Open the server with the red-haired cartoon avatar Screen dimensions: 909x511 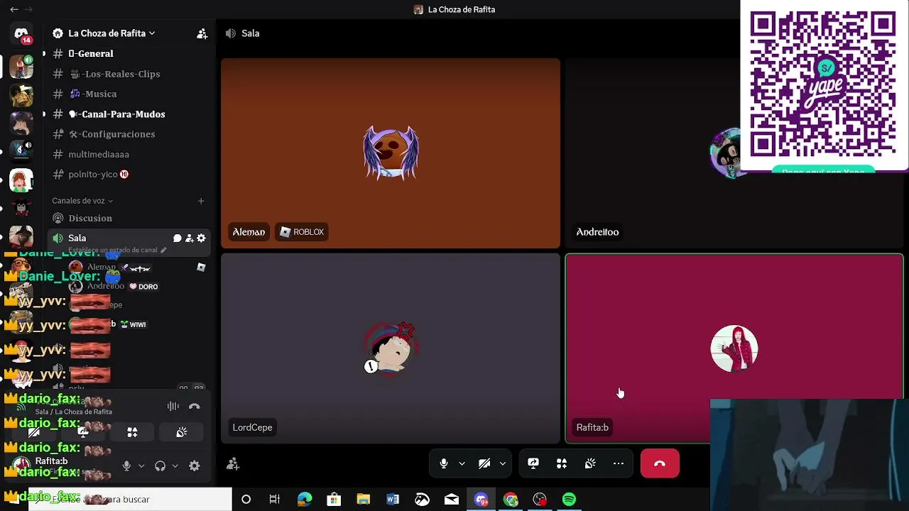tap(21, 179)
